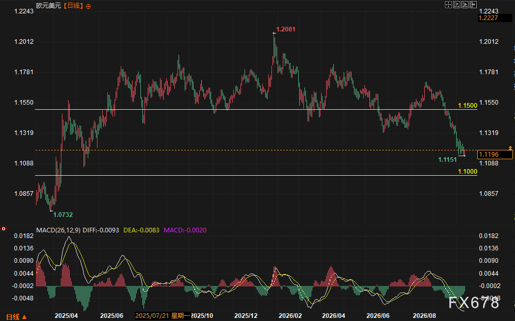
Task: Click the yellow 1.1000 level label
Action: tap(468, 172)
